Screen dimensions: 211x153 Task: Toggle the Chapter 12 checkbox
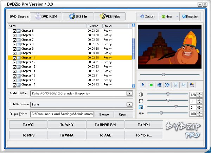(14, 62)
